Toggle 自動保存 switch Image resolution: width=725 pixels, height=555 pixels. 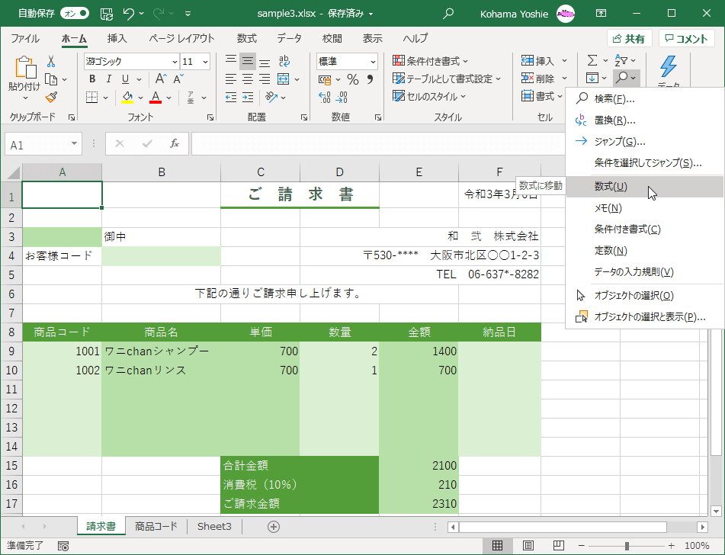tap(75, 14)
